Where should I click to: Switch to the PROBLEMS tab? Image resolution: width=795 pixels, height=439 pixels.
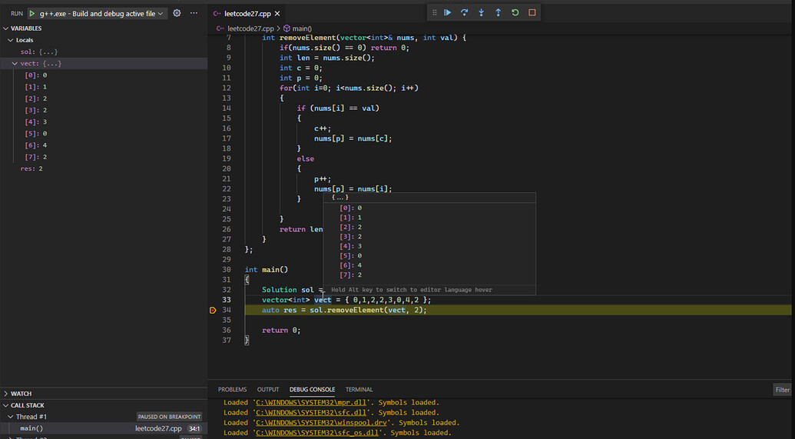(232, 389)
